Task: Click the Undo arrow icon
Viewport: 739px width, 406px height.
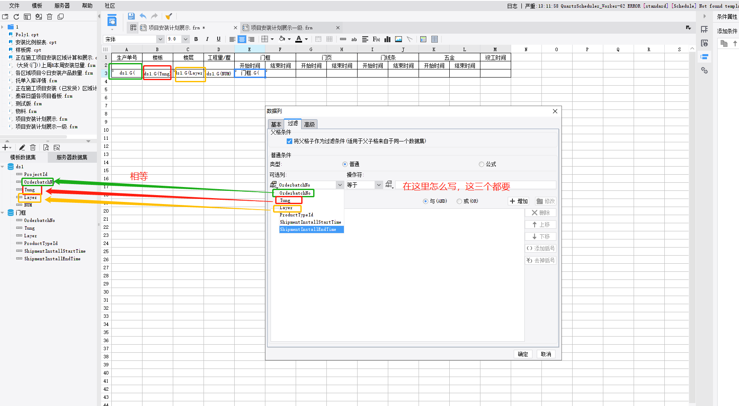Action: (x=143, y=16)
